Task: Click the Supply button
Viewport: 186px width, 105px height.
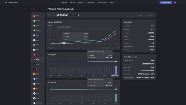Action: point(140,15)
